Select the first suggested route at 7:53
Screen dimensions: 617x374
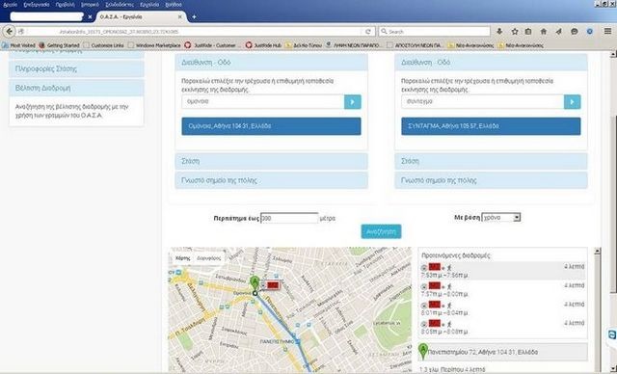(x=502, y=271)
